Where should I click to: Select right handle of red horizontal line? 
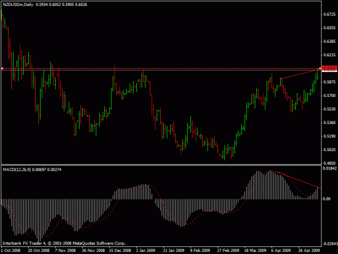(x=320, y=68)
